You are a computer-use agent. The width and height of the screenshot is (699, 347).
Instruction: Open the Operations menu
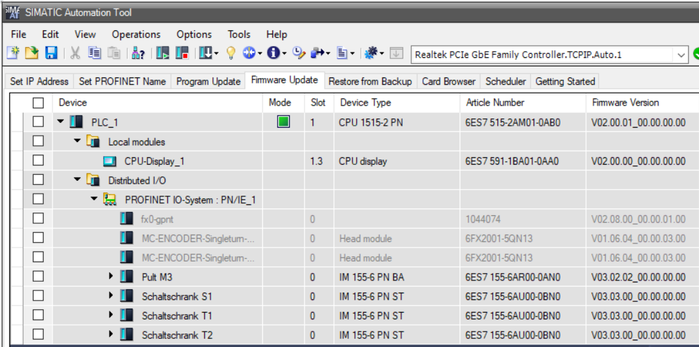(x=136, y=34)
